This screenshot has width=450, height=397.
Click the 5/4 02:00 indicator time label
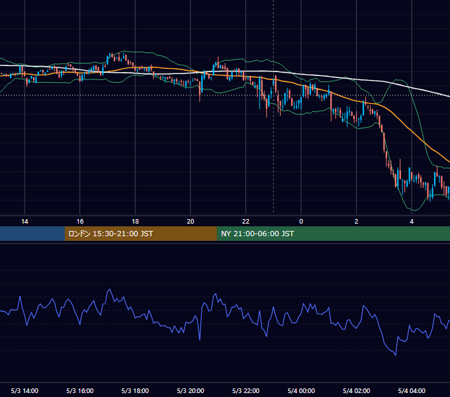click(x=357, y=390)
